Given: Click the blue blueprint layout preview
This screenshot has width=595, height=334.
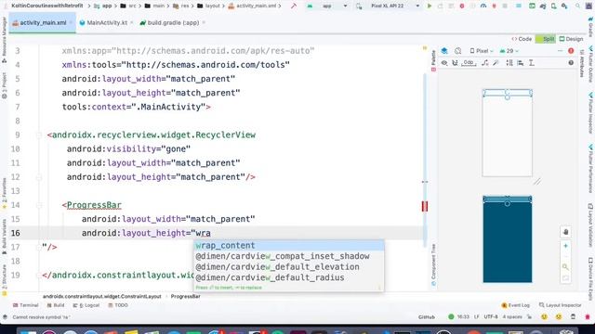Looking at the screenshot, I should coord(508,239).
